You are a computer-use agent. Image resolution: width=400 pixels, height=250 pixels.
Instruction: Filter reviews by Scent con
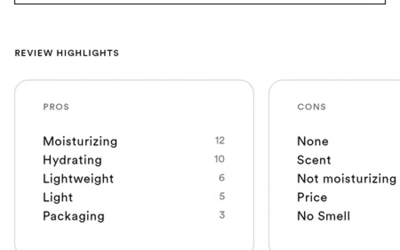point(314,160)
